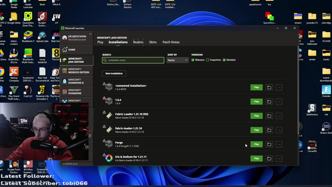The width and height of the screenshot is (332, 187).
Task: Open folder for fabric-loader-1.21.10 installation
Action: point(269,130)
